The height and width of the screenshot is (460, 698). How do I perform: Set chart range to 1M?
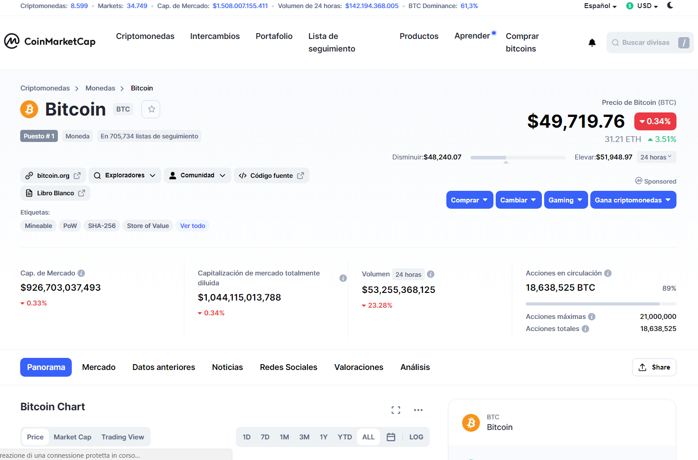(284, 437)
